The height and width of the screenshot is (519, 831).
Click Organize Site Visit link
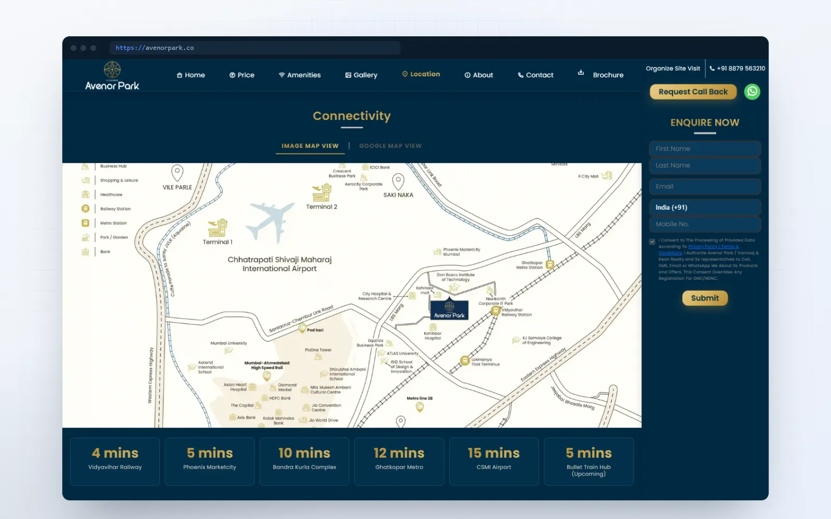coord(673,69)
